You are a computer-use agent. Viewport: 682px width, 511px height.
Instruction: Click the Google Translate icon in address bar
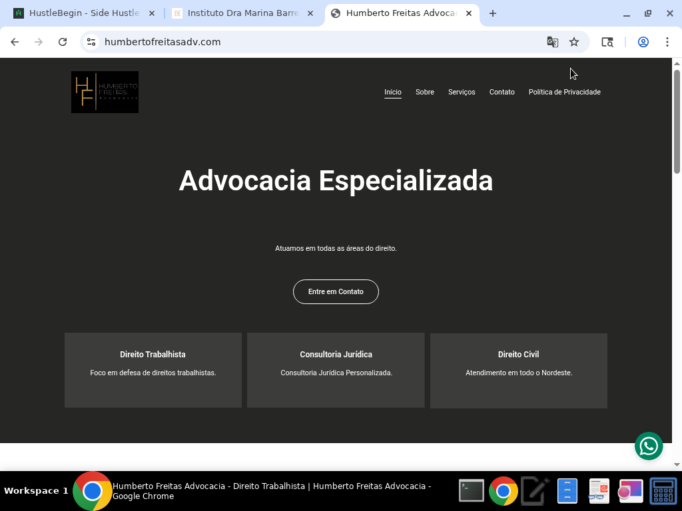coord(553,42)
